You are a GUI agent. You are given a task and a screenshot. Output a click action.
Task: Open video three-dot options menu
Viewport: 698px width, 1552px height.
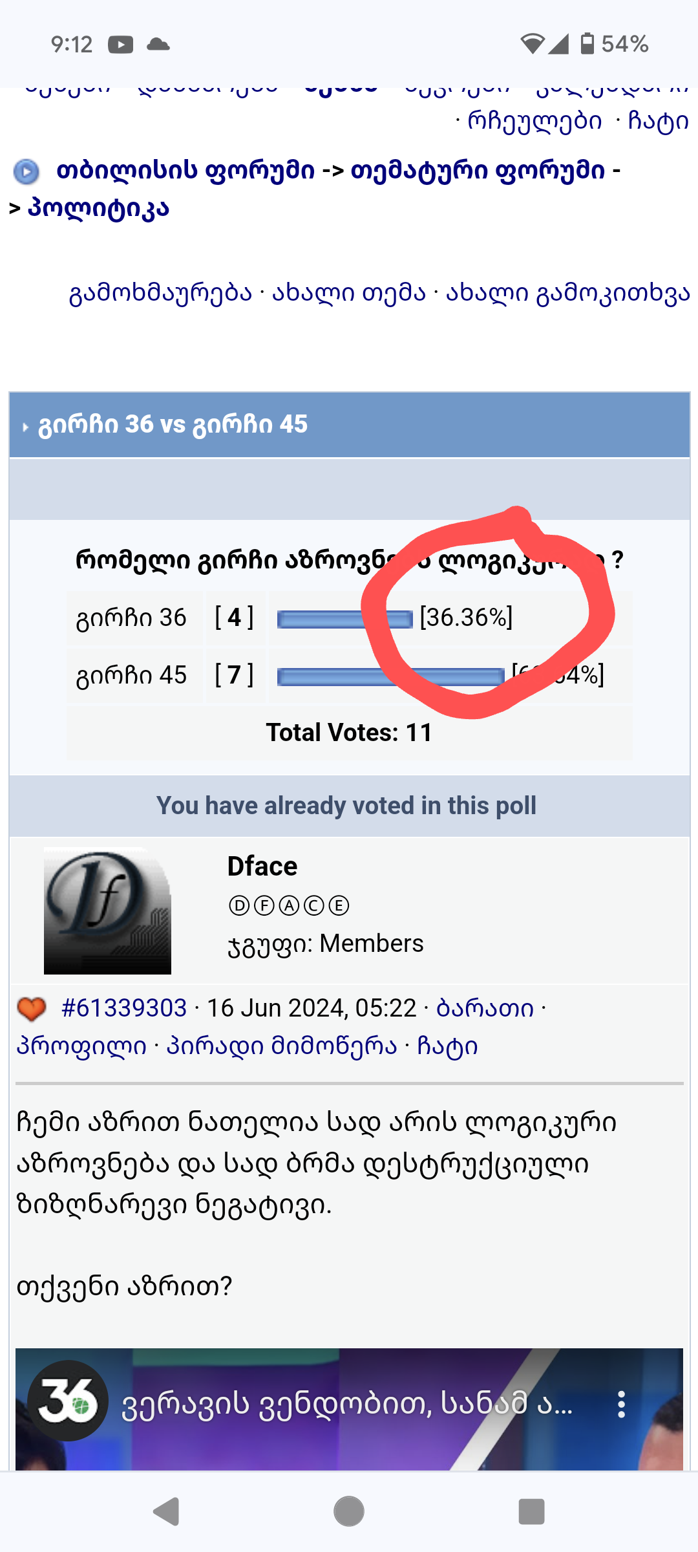coord(621,1405)
